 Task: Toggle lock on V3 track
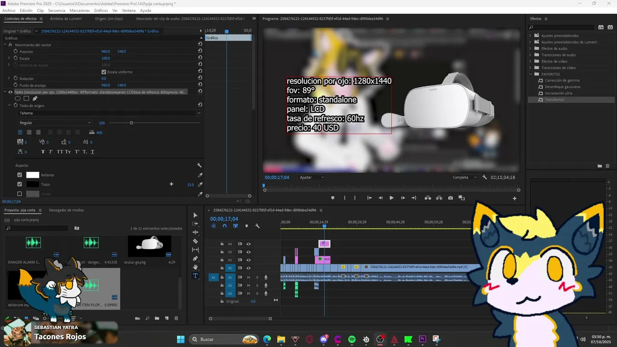tap(222, 252)
